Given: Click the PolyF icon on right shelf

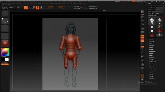Looking at the screenshot, I should (x=142, y=68).
